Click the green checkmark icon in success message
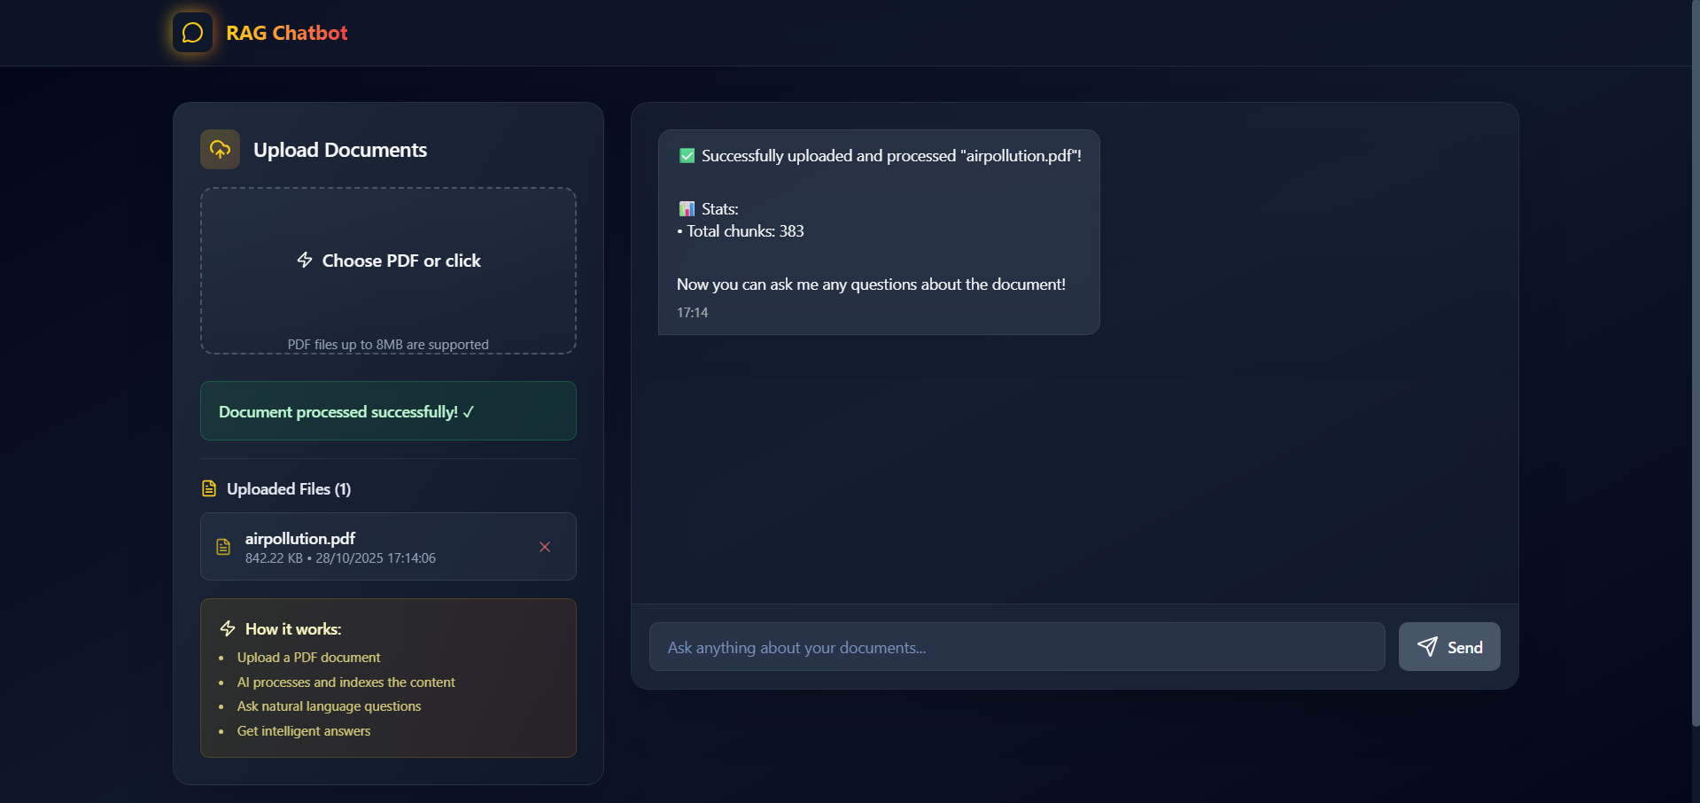The image size is (1700, 803). point(687,155)
